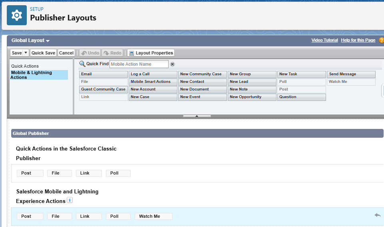This screenshot has height=227, width=384.
Task: Clear the Quick Find field with the X icon
Action: (x=172, y=64)
